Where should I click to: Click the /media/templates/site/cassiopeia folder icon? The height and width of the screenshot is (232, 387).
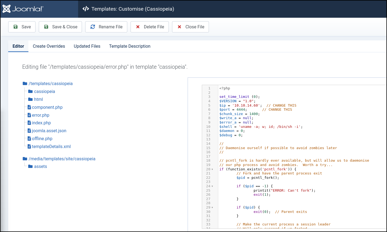point(25,159)
